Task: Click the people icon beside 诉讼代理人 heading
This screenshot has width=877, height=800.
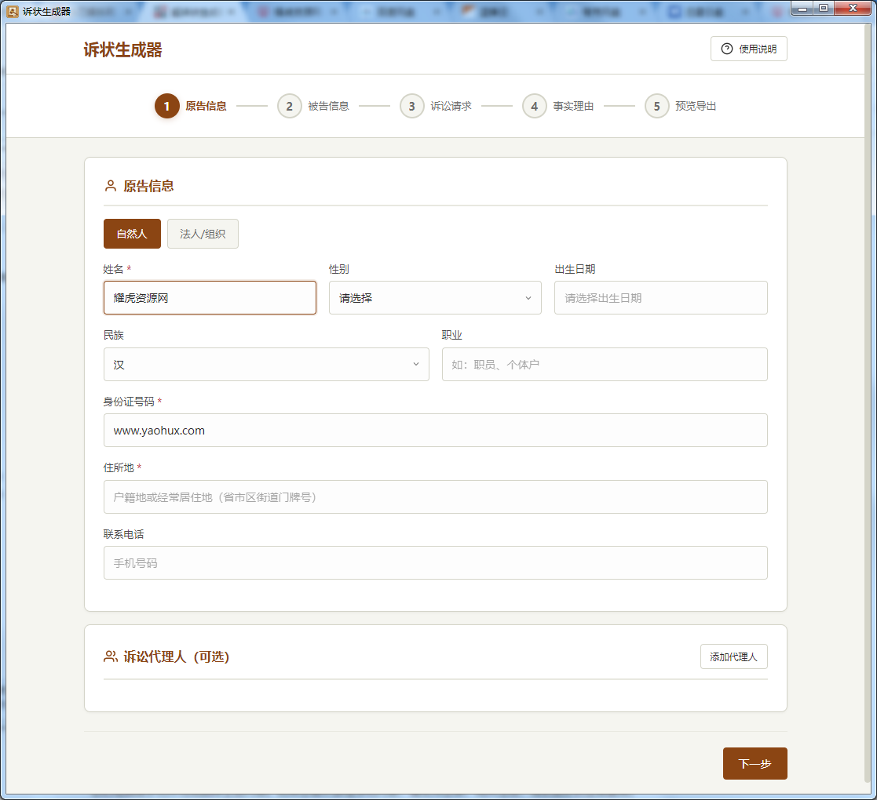Action: pos(111,656)
